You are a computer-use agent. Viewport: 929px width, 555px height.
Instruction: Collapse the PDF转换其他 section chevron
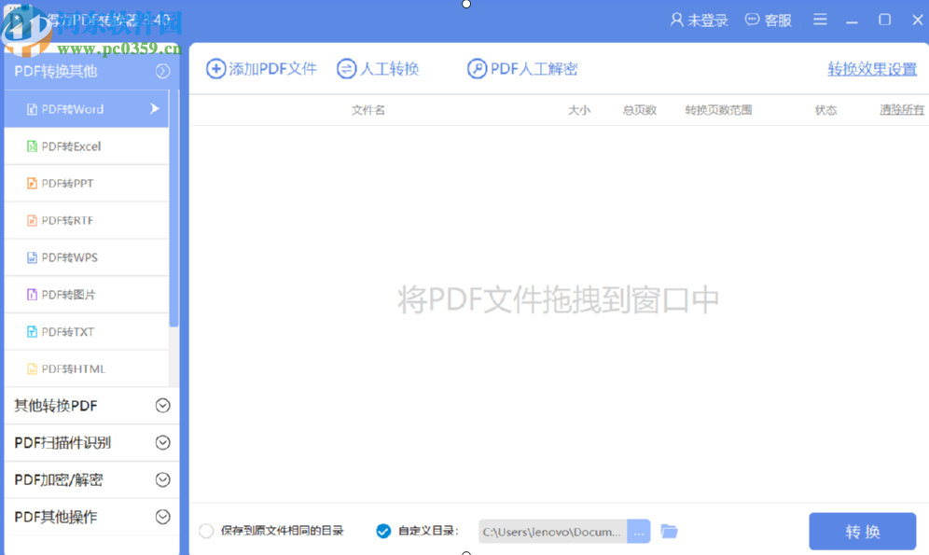[x=163, y=72]
